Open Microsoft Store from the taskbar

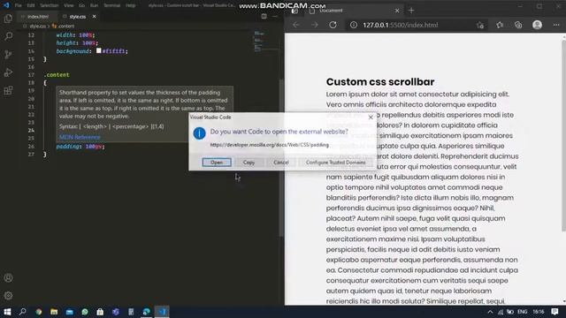pyautogui.click(x=100, y=312)
